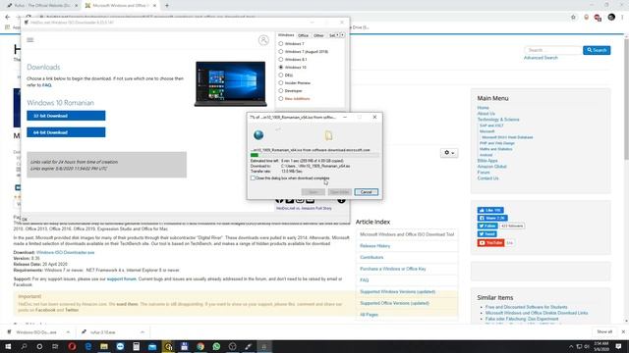Select the Developer radio button
Screen dimensions: 629x353
pyautogui.click(x=281, y=91)
